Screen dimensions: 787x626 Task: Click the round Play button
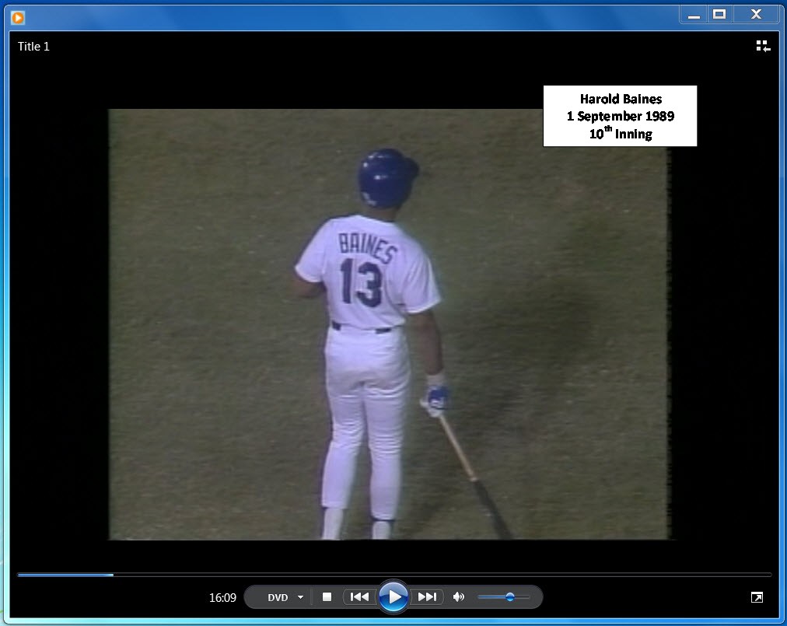click(x=393, y=597)
